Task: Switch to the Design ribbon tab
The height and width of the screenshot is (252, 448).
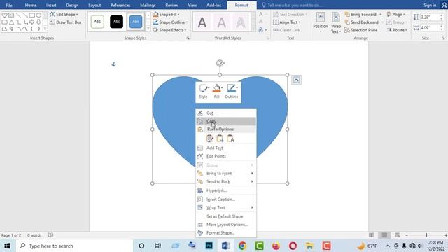Action: pos(72,5)
